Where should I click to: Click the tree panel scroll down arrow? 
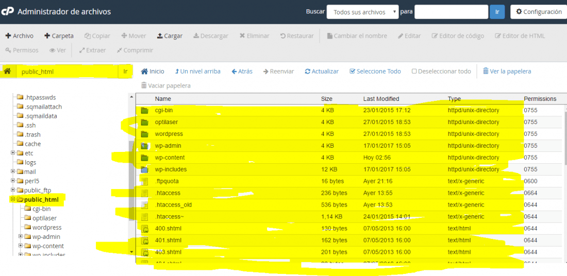point(131,252)
